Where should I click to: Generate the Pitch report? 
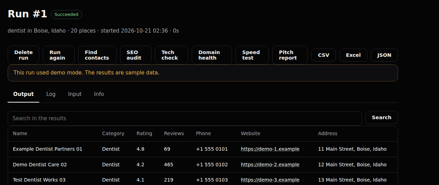click(x=290, y=55)
